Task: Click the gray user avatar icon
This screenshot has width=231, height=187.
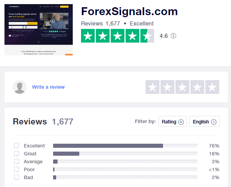Action: coord(20,87)
